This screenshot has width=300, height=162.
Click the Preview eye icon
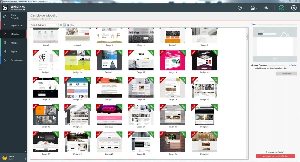tap(266, 8)
